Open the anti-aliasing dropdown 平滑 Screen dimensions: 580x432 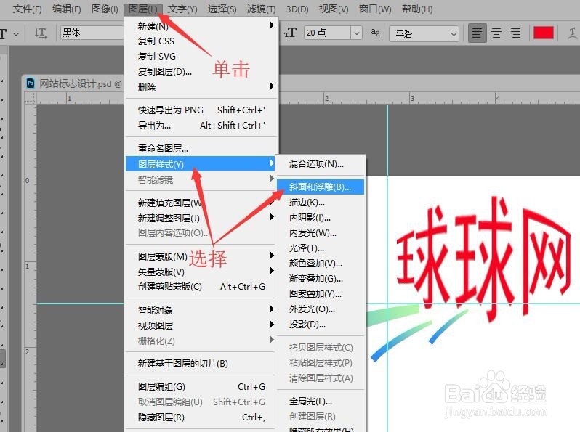pyautogui.click(x=424, y=34)
